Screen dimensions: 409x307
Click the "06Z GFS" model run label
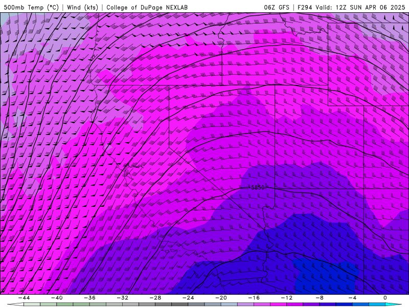[277, 7]
